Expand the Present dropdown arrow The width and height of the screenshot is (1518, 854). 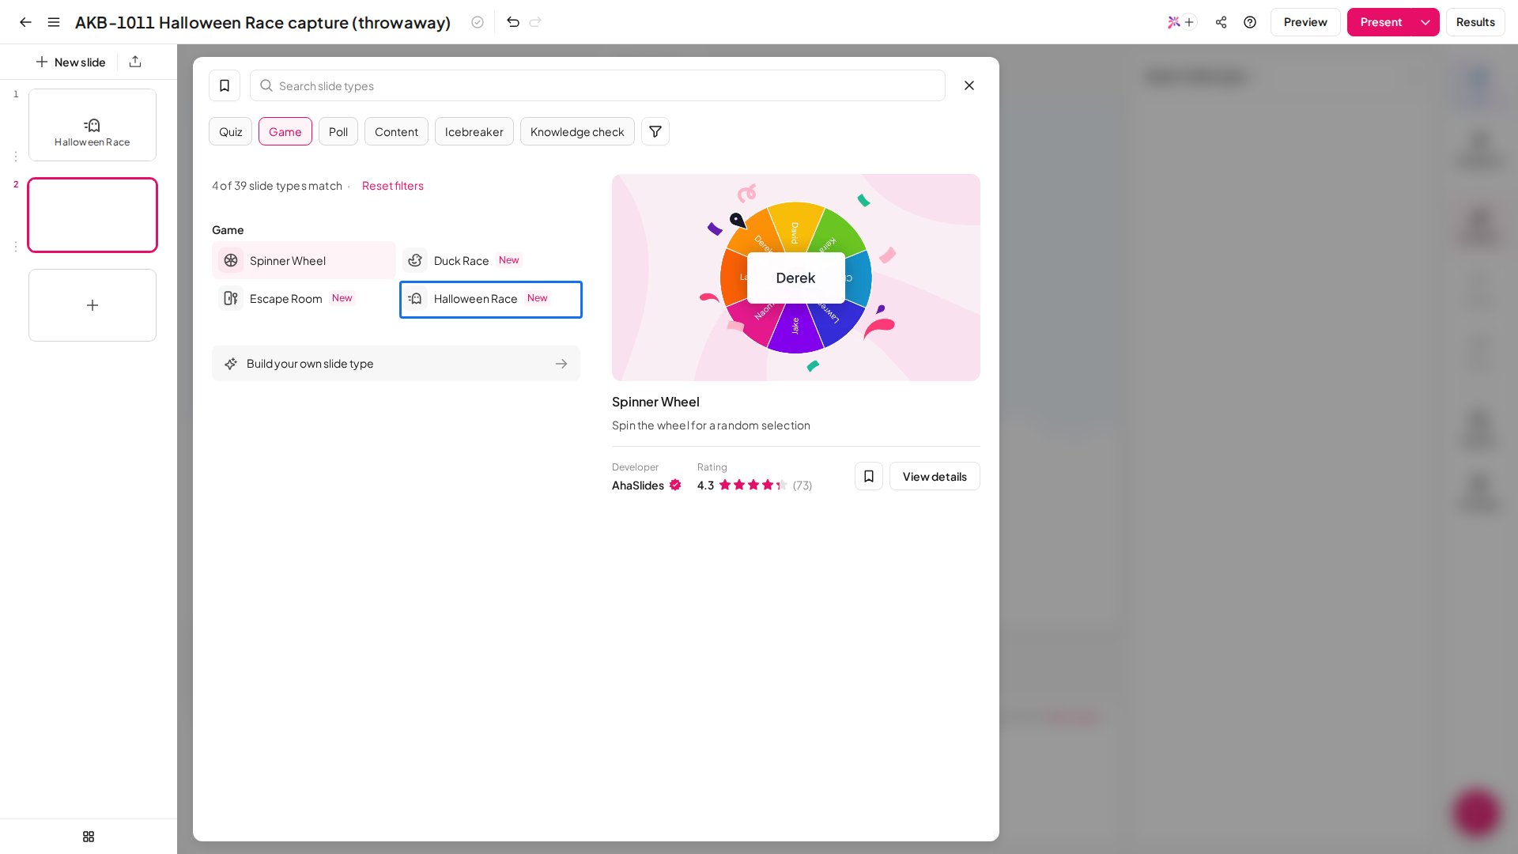[1425, 22]
